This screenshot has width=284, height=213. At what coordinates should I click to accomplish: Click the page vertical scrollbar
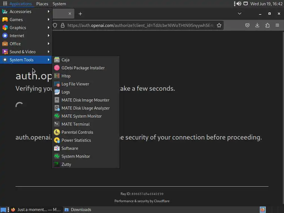tap(283, 118)
